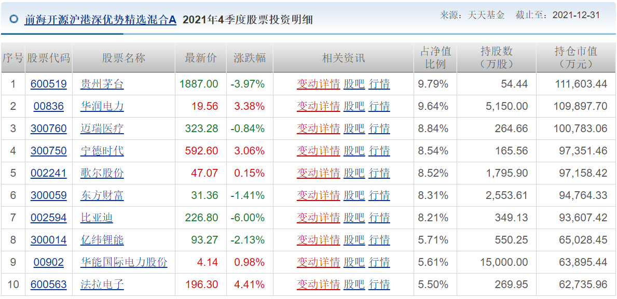Open 股吧 for 贵州茅台
The image size is (617, 299).
[x=354, y=83]
